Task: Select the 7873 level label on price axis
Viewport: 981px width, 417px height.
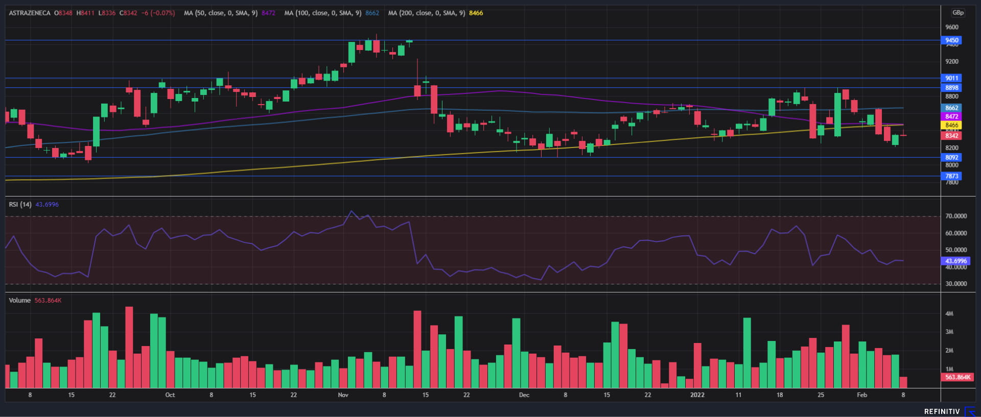Action: (951, 176)
